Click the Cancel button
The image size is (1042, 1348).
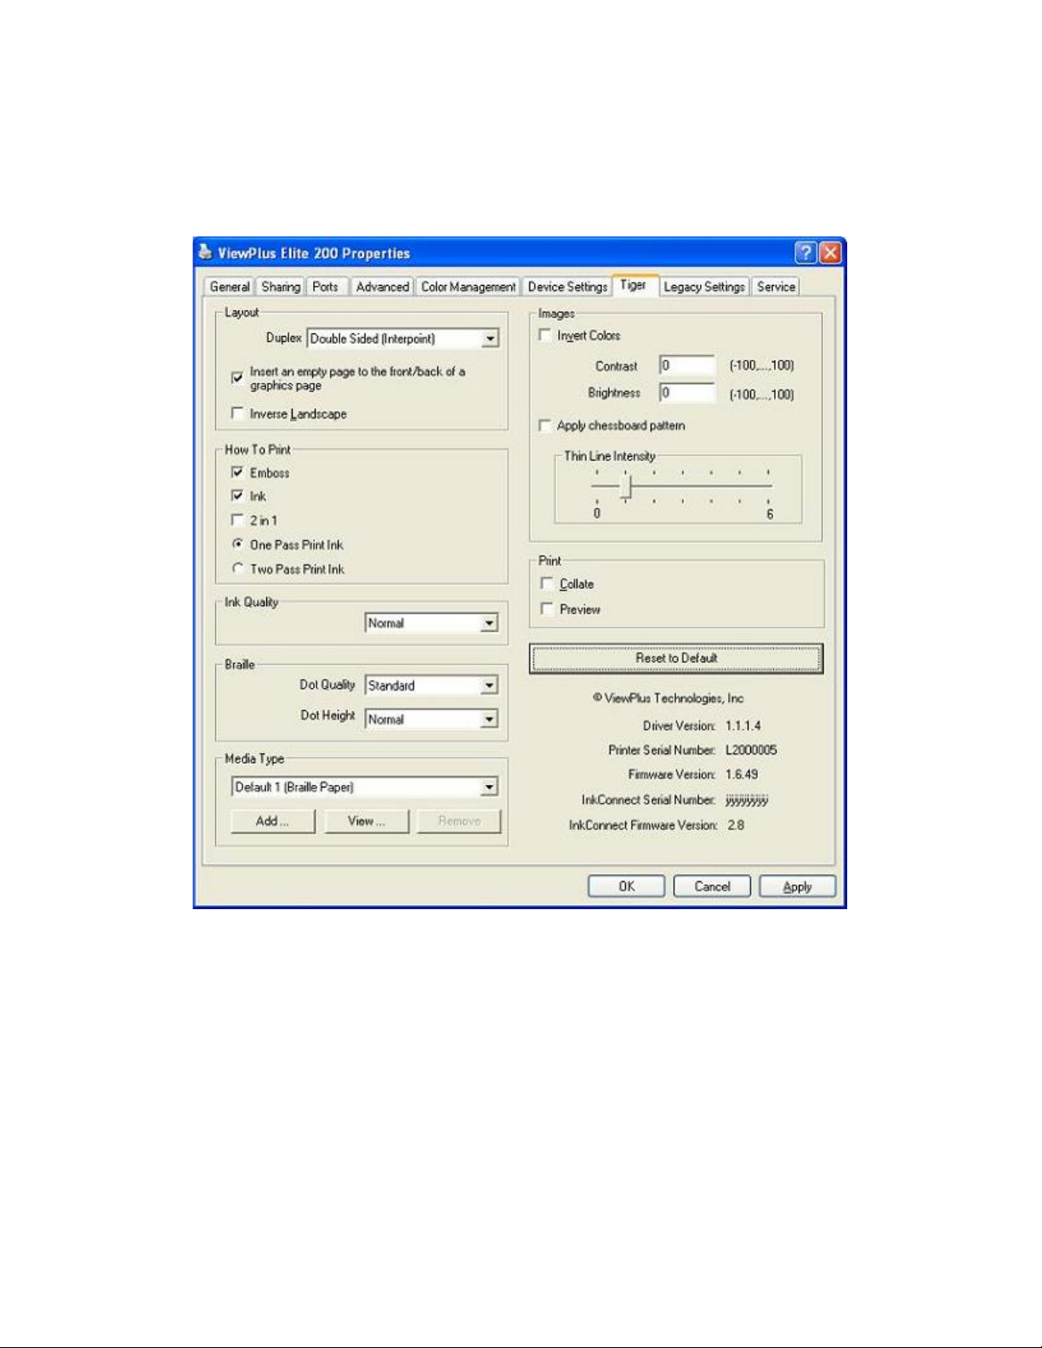(712, 886)
